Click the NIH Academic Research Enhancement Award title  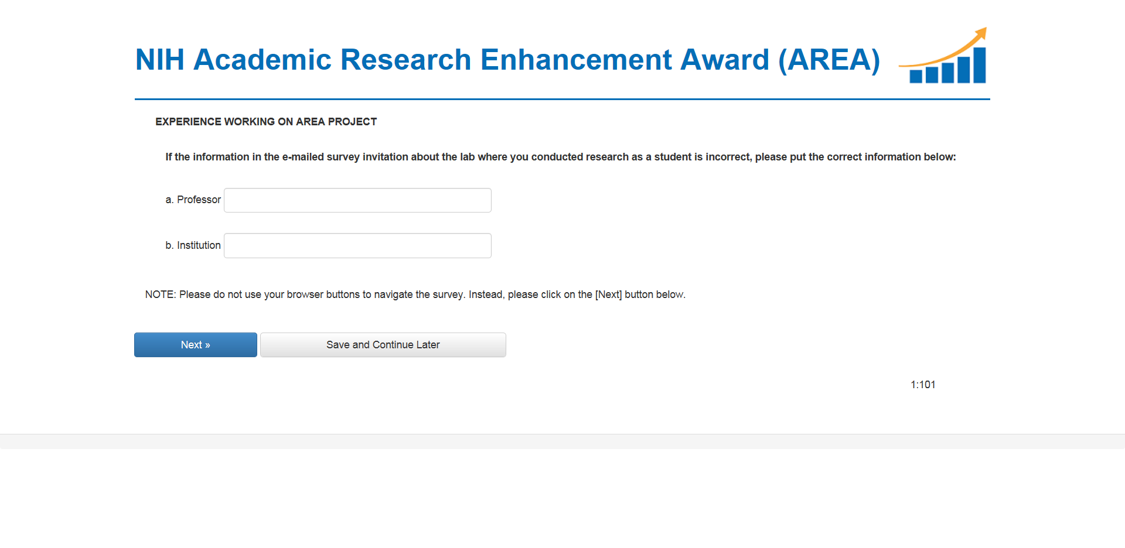pos(507,60)
